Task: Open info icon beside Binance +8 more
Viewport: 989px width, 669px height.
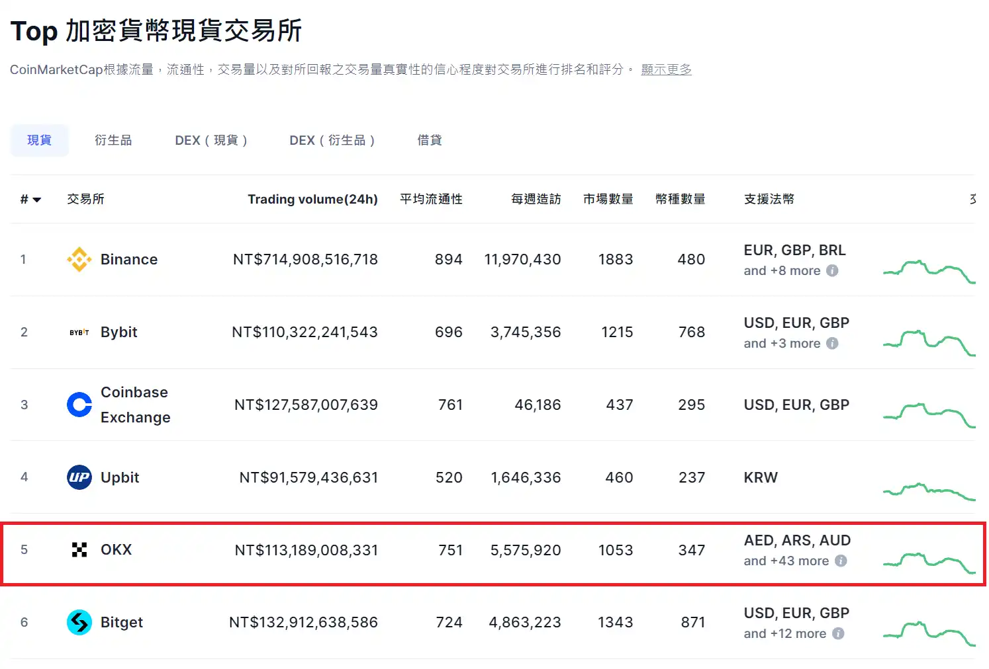Action: click(x=832, y=270)
